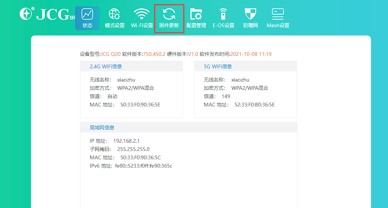Click software version 750.450.2
This screenshot has height=208, width=388.
pyautogui.click(x=154, y=54)
